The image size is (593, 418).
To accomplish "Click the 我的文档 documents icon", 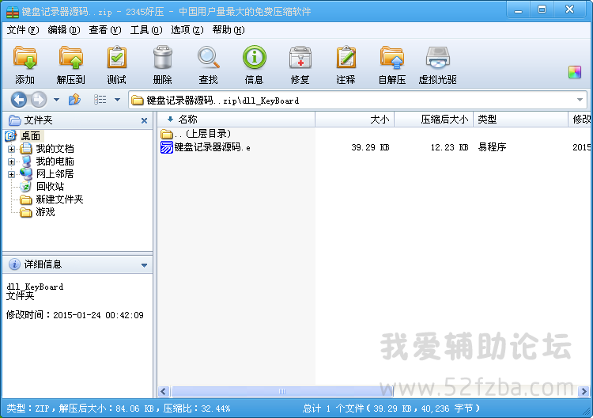I will 26,149.
